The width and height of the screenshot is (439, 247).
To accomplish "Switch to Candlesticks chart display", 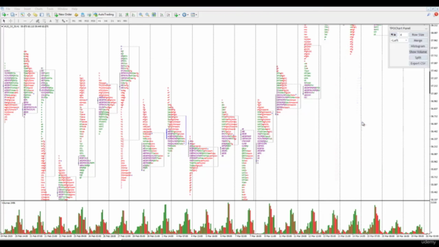I will coord(127,14).
